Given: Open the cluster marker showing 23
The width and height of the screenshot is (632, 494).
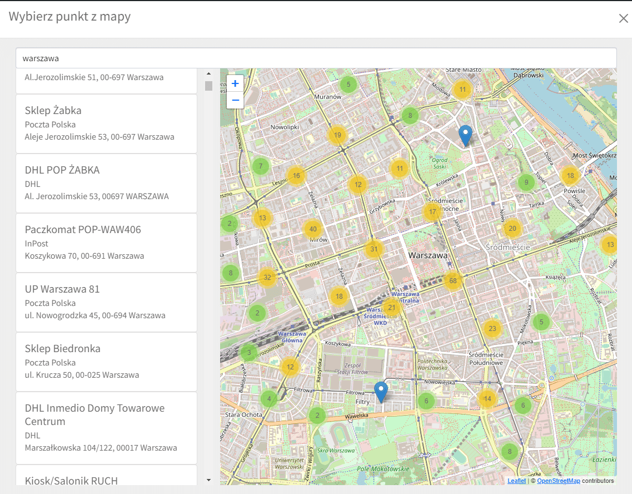Looking at the screenshot, I should coord(492,328).
